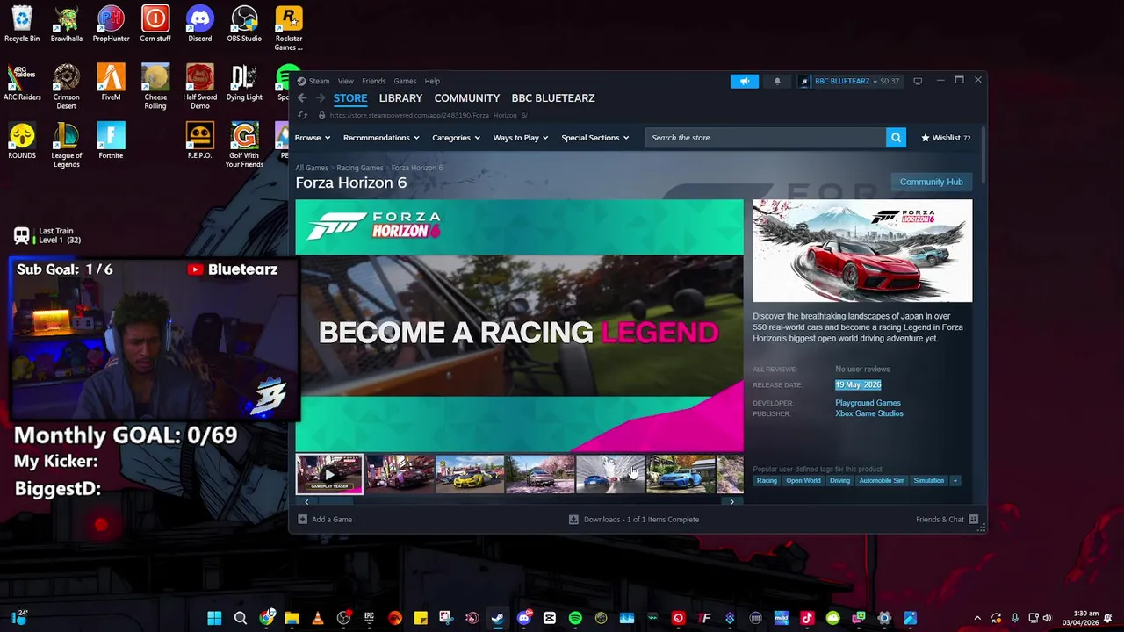Viewport: 1124px width, 632px height.
Task: Click the Steam forward navigation arrow
Action: click(321, 98)
